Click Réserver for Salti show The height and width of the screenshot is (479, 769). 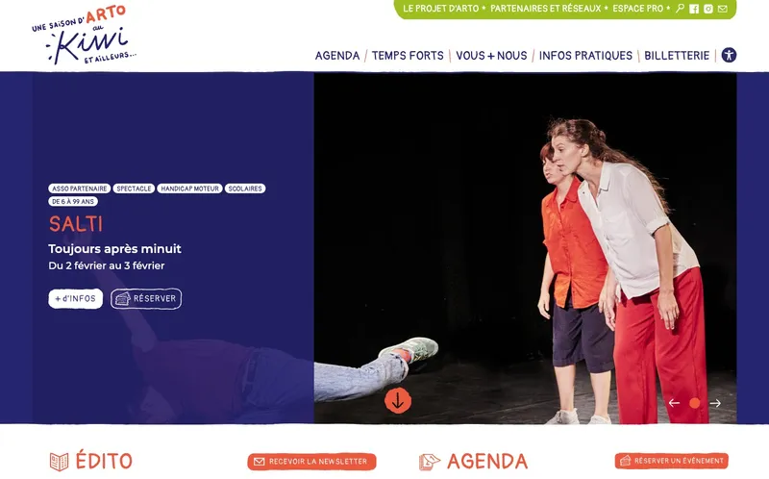coord(146,298)
